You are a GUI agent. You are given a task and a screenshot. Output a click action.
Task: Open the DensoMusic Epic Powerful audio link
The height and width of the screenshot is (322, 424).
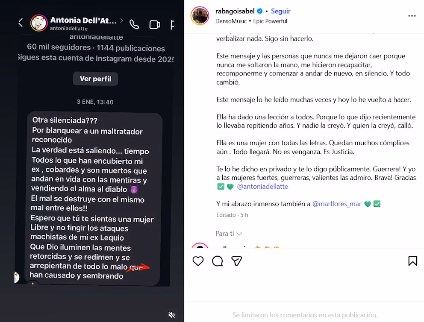tap(251, 21)
